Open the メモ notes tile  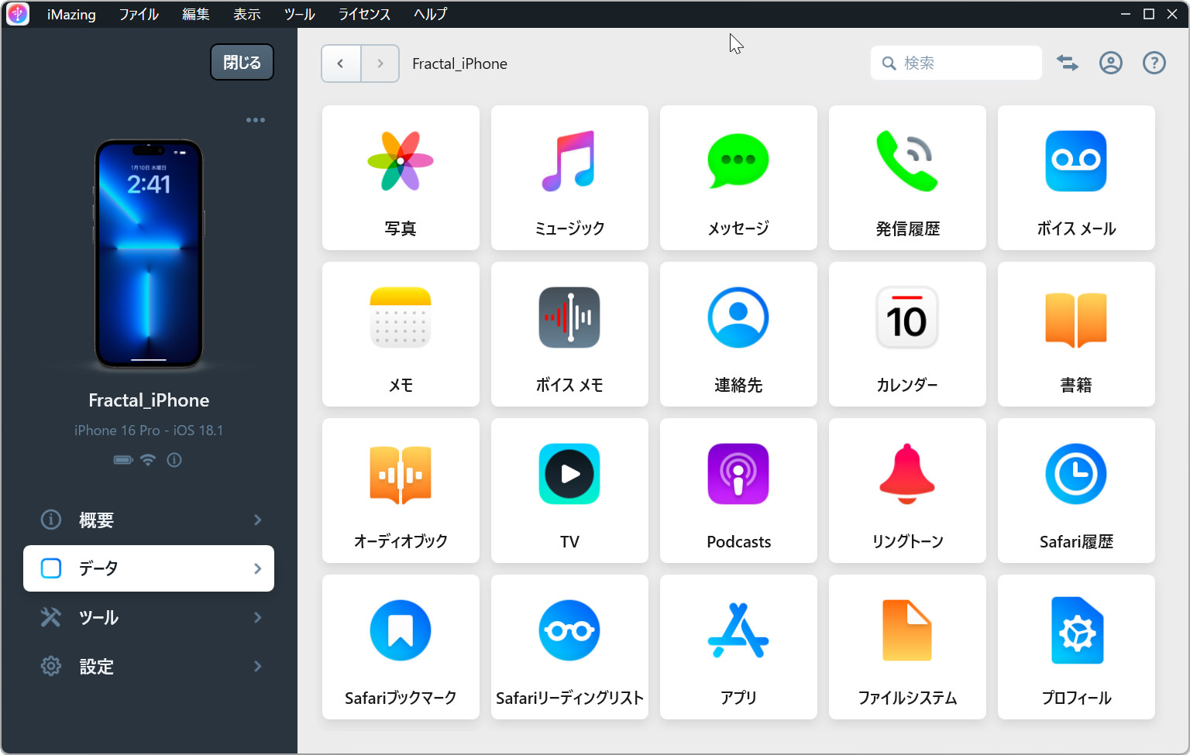(x=401, y=334)
